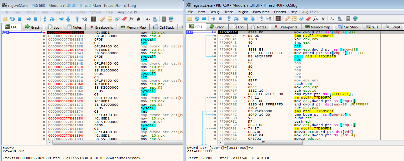The height and width of the screenshot is (161, 404).
Task: Switch to Memory Map tab in x64dbg
Action: point(133,27)
